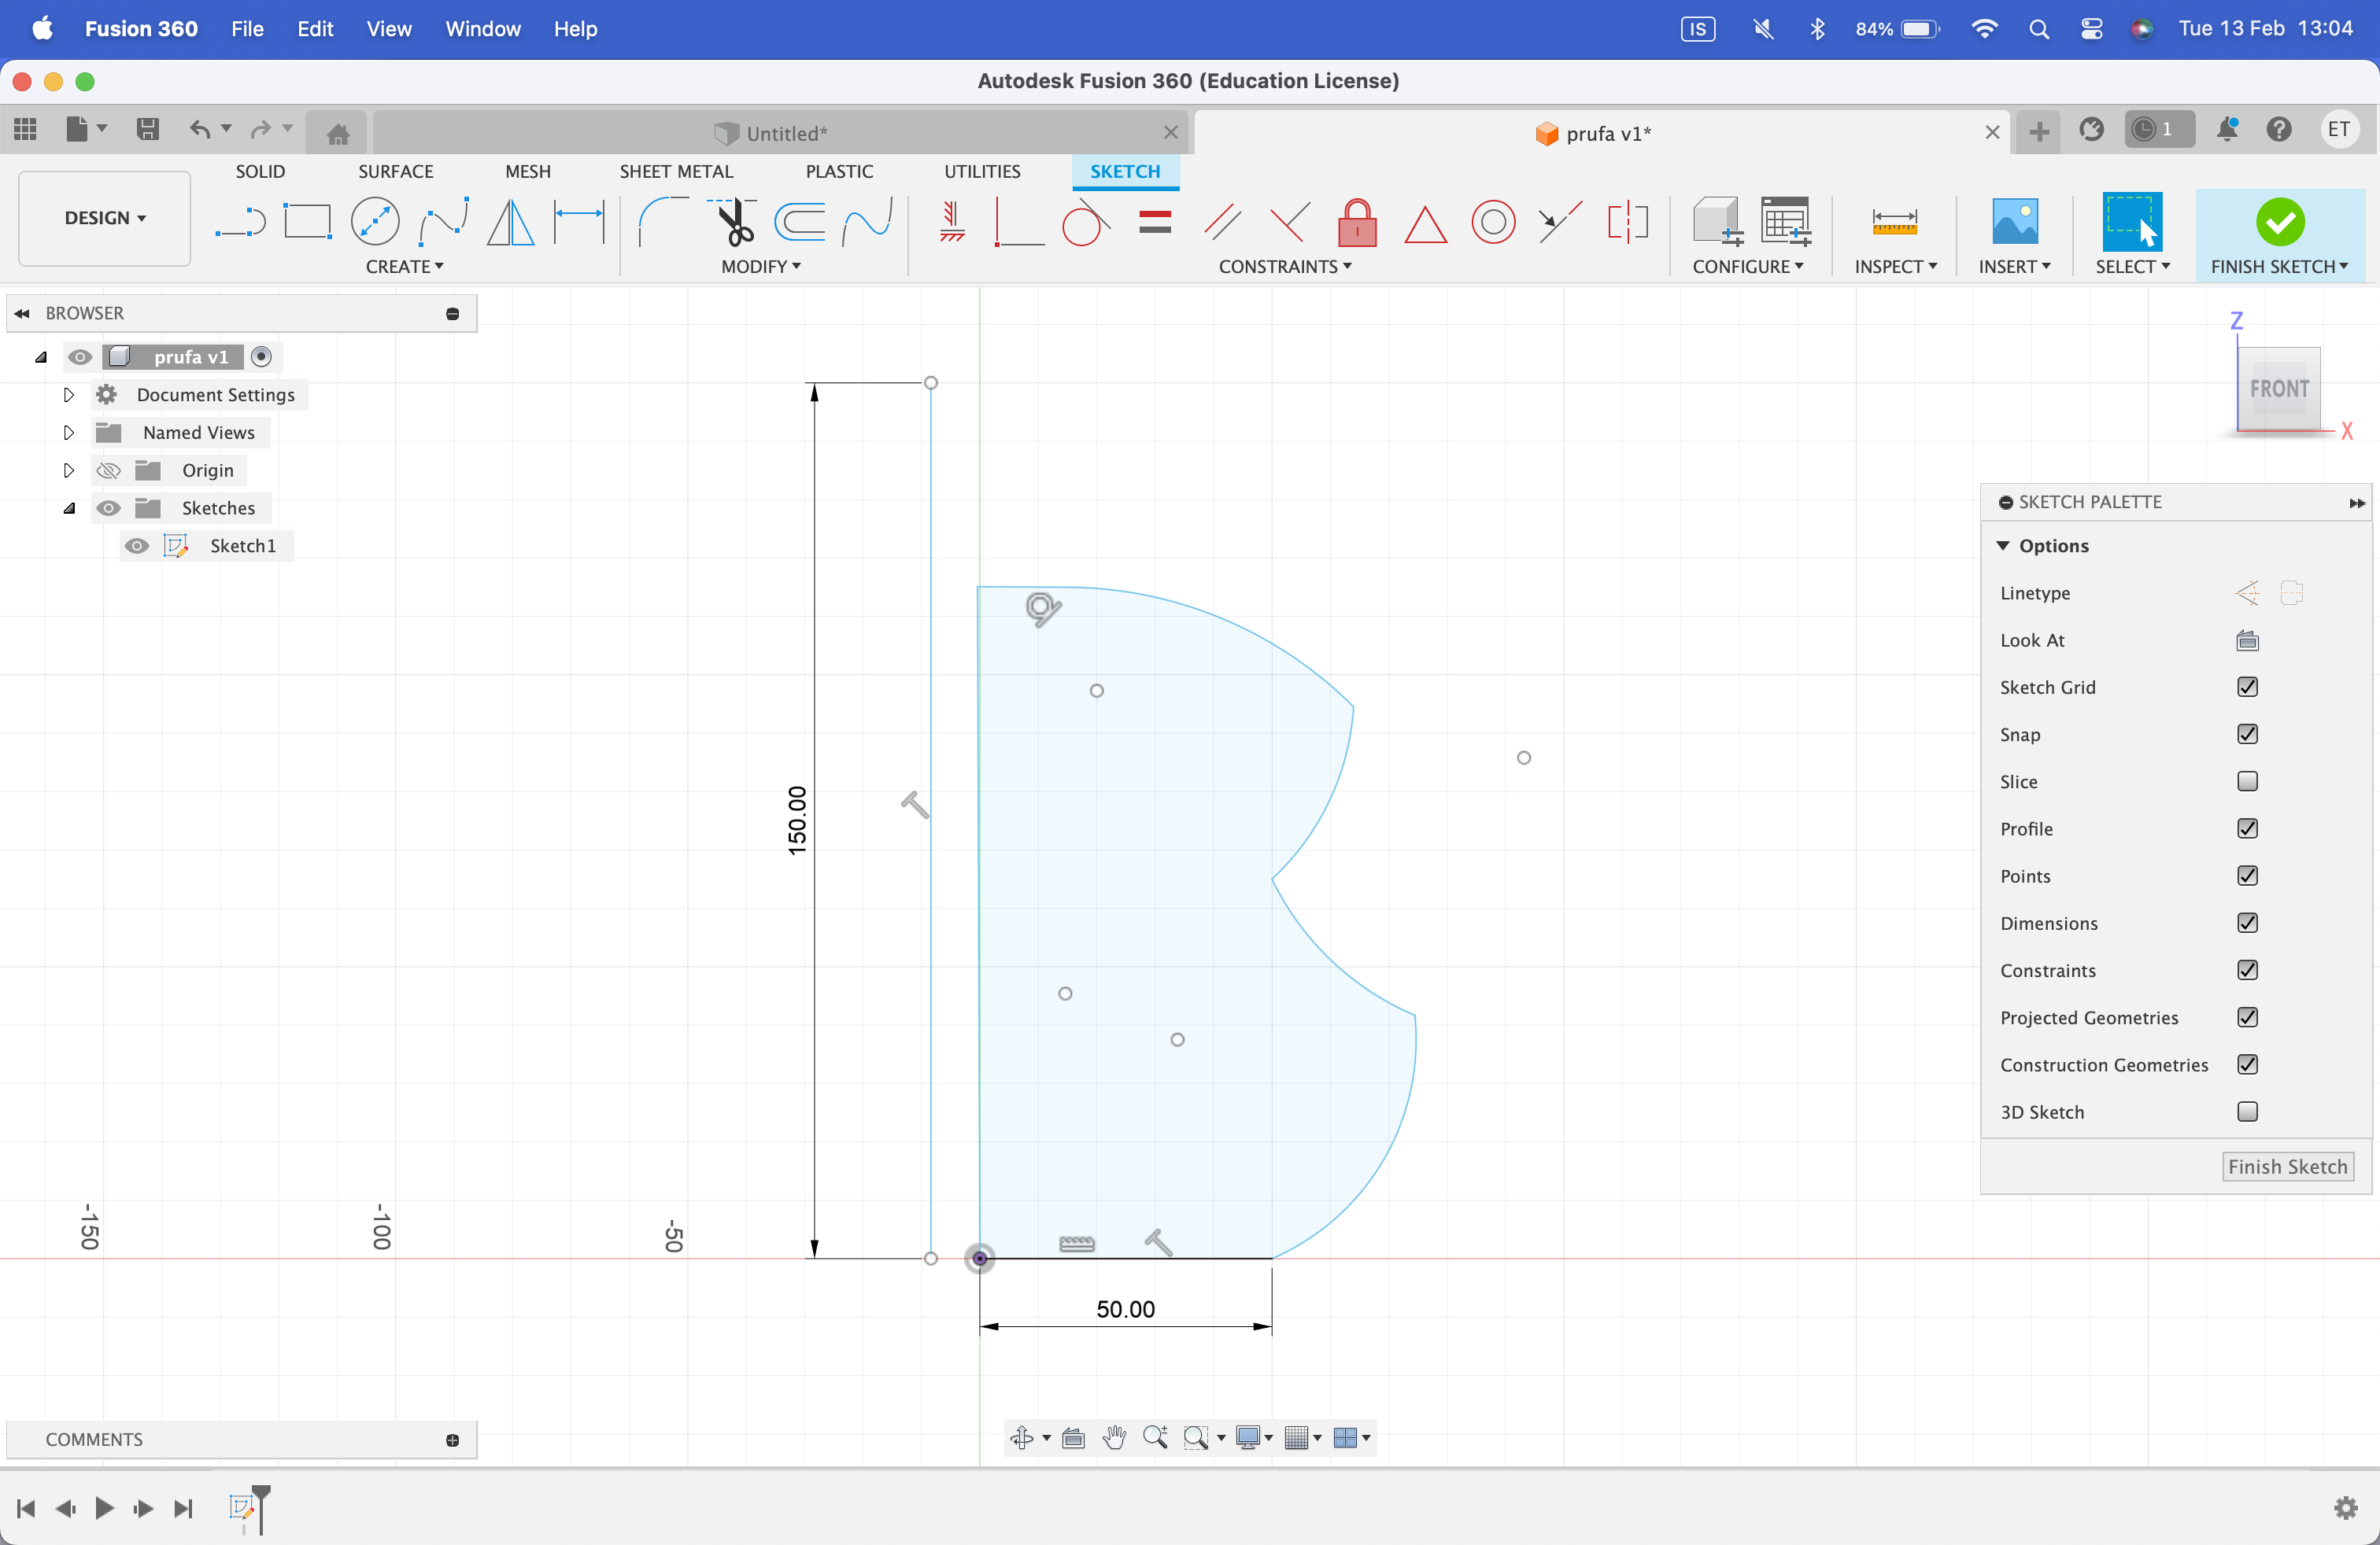Open the Window menu in menu bar

coord(483,29)
